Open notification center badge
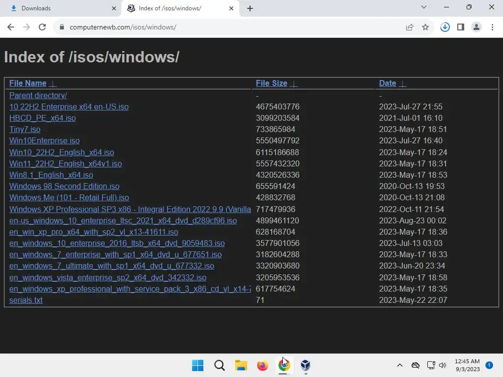The height and width of the screenshot is (377, 503). [x=489, y=365]
